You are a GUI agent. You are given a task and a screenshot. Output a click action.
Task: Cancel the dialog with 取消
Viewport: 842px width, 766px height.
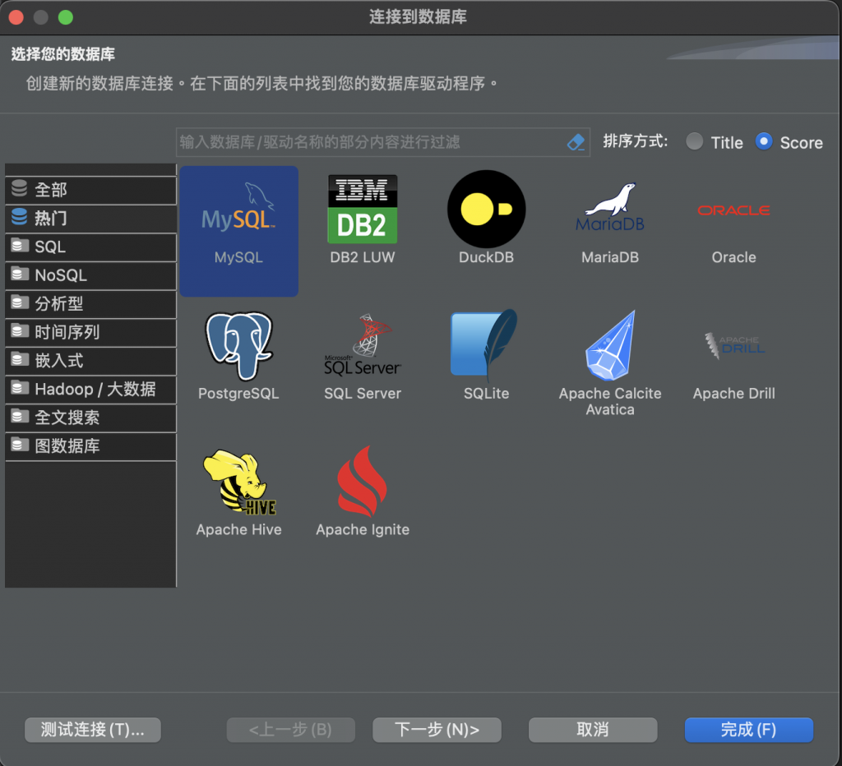[593, 730]
